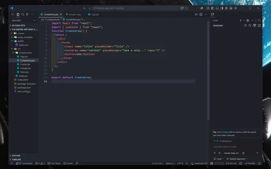271x169 pixels.
Task: Toggle sessions side-by-side layout icon
Action: click(x=259, y=25)
